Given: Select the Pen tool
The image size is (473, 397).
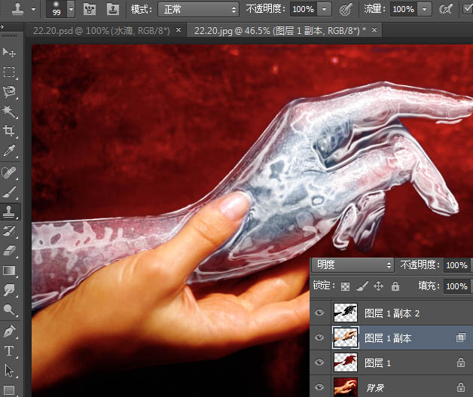Looking at the screenshot, I should click(x=9, y=331).
